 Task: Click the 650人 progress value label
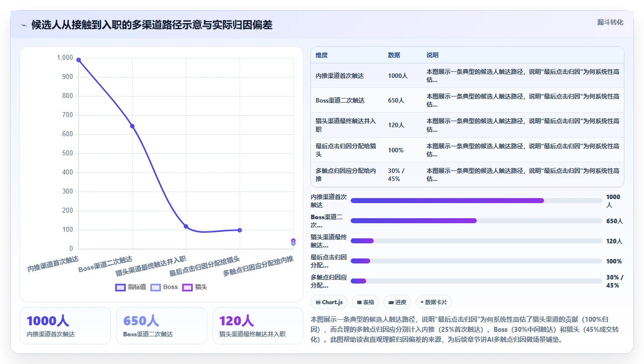tap(614, 221)
